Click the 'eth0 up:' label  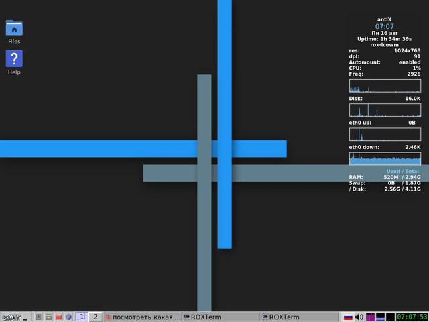360,123
